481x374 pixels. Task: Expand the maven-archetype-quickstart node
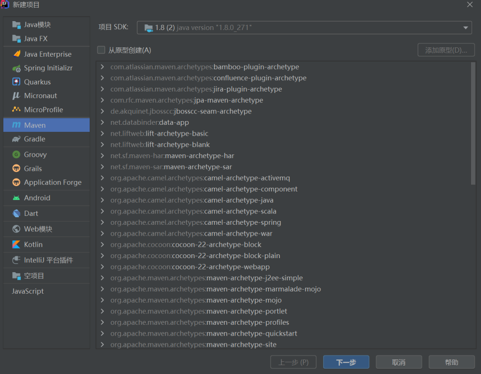103,334
